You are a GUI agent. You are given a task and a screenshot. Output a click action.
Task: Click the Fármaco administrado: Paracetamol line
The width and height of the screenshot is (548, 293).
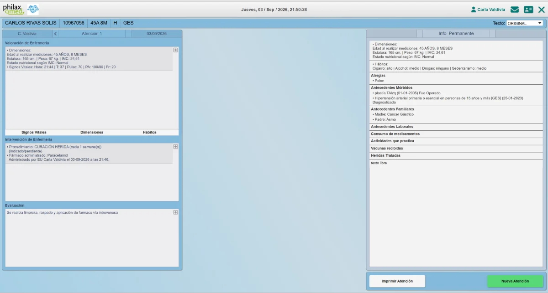click(38, 155)
